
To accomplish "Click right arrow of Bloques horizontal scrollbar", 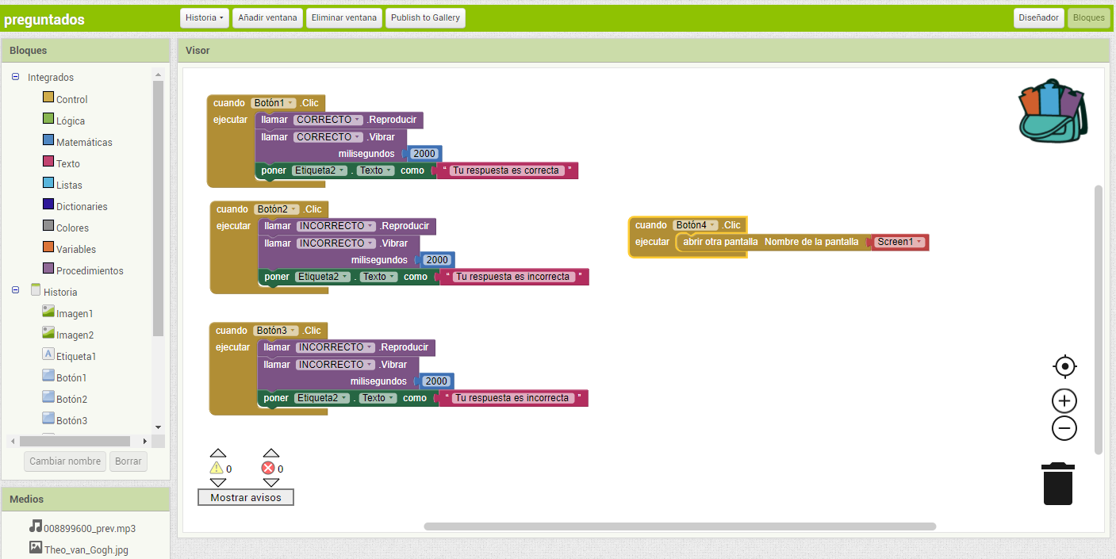I will [144, 441].
